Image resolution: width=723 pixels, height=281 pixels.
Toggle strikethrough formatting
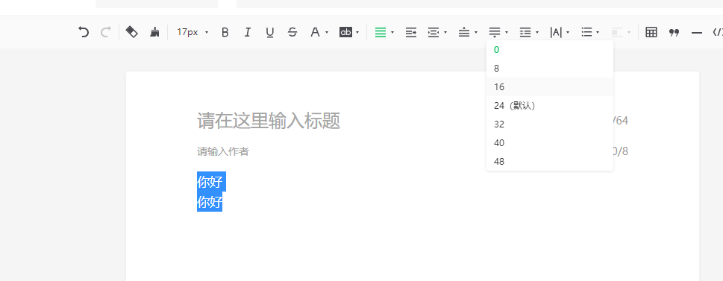tap(292, 32)
